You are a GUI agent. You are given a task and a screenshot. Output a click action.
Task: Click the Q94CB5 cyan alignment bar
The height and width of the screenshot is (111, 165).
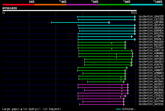[106, 17]
